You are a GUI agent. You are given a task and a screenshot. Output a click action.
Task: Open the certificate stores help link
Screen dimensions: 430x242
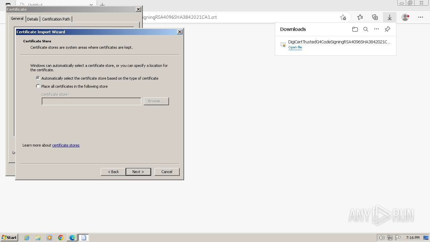66,145
